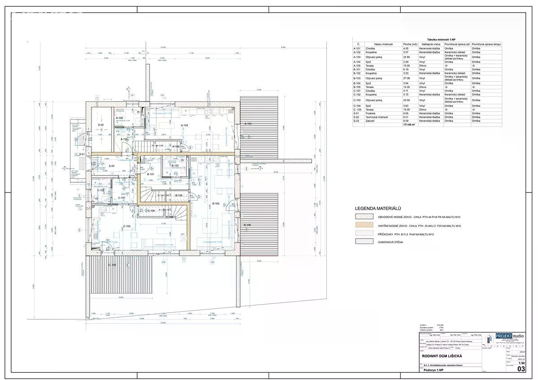Image resolution: width=538 pixels, height=380 pixels.
Task: Click the 'LEGENDA MATERIÁLŮ' heading
Action: click(377, 209)
